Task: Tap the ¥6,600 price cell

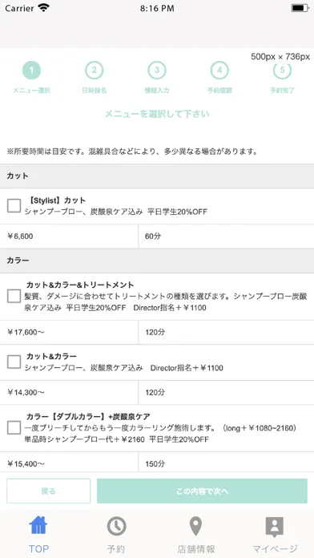Action: pos(69,237)
